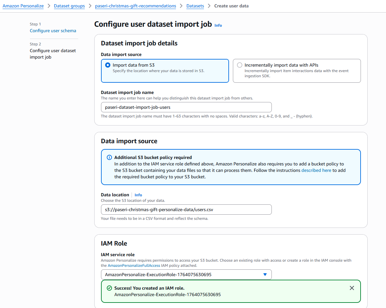Click the chevron after Amazon Personalize breadcrumb
The width and height of the screenshot is (386, 308).
49,6
